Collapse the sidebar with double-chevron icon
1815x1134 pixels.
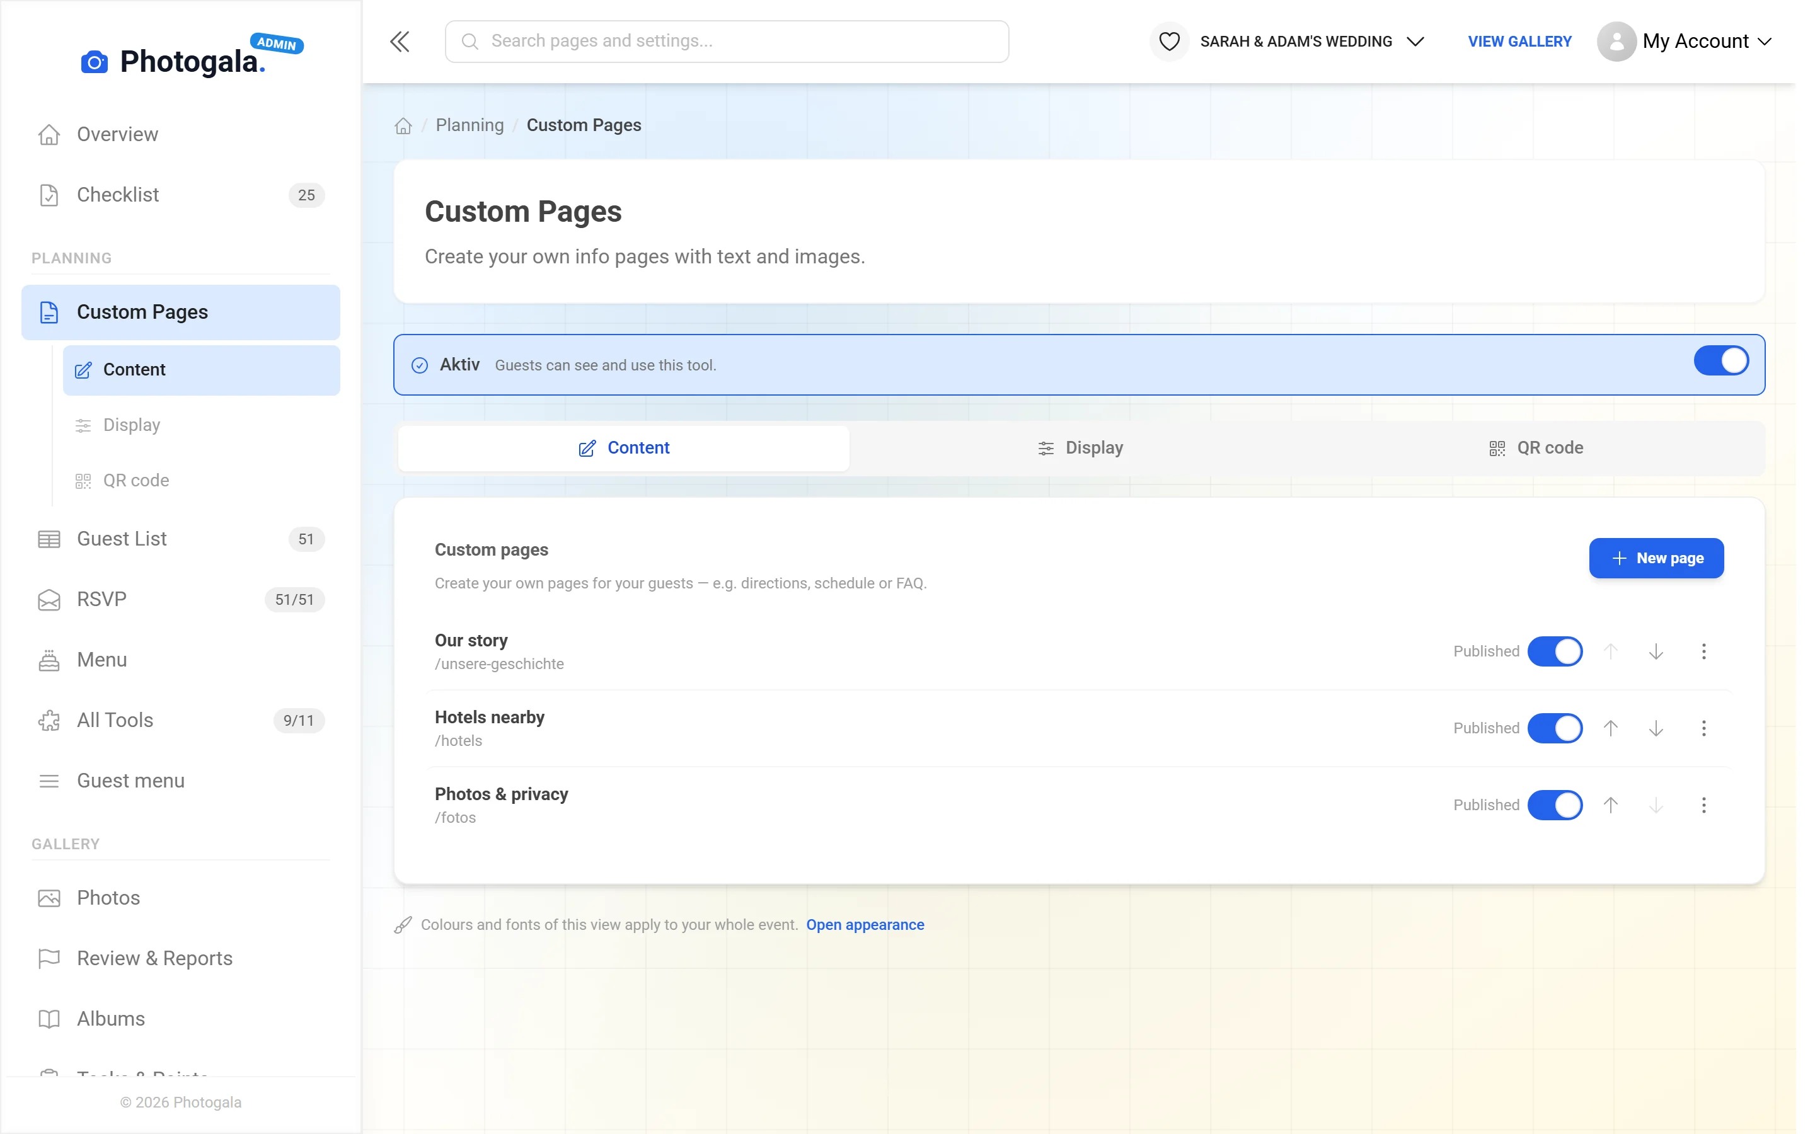click(x=400, y=41)
